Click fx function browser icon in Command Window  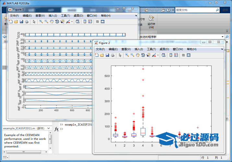[56, 129]
